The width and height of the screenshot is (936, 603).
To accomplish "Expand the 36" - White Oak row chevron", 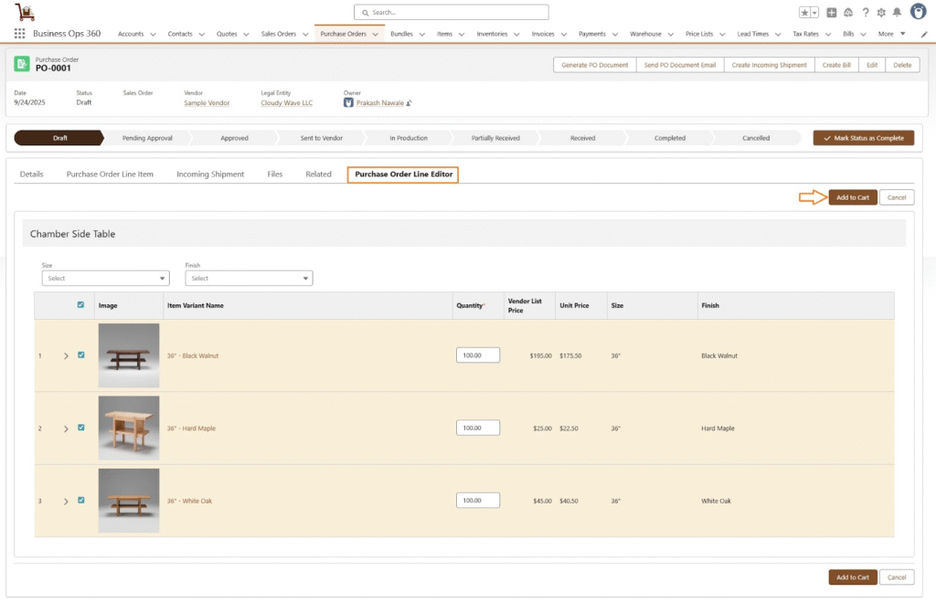I will (x=66, y=502).
